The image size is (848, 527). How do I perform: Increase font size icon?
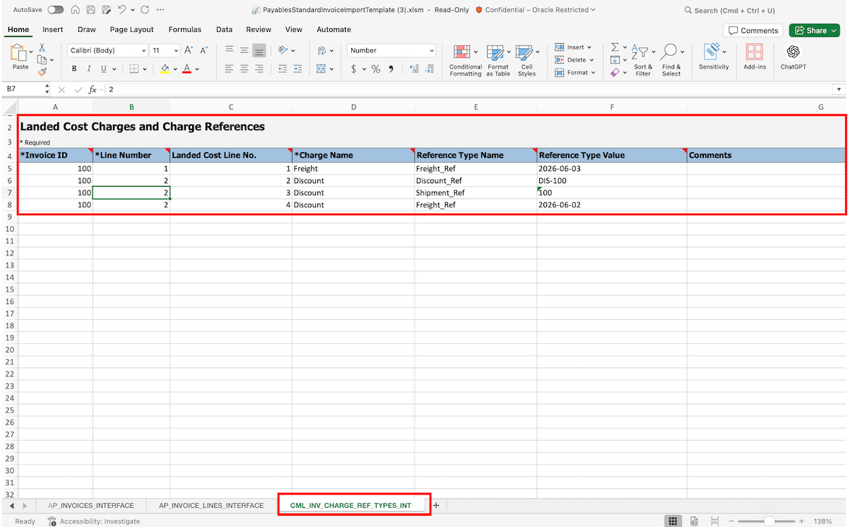coord(189,50)
